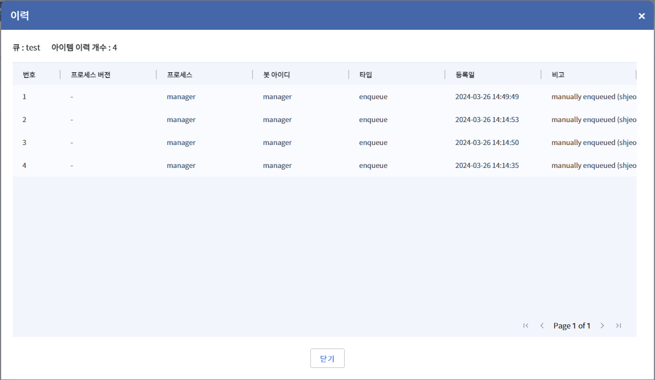Close the 이력 dialog with the X icon
Screen dimensions: 655x380
(x=642, y=16)
